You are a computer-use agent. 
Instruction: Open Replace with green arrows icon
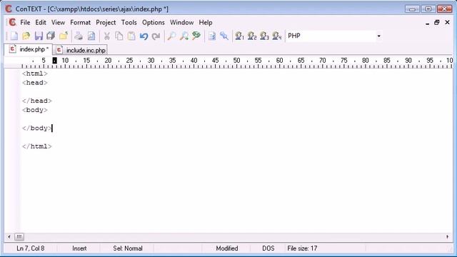coord(196,36)
